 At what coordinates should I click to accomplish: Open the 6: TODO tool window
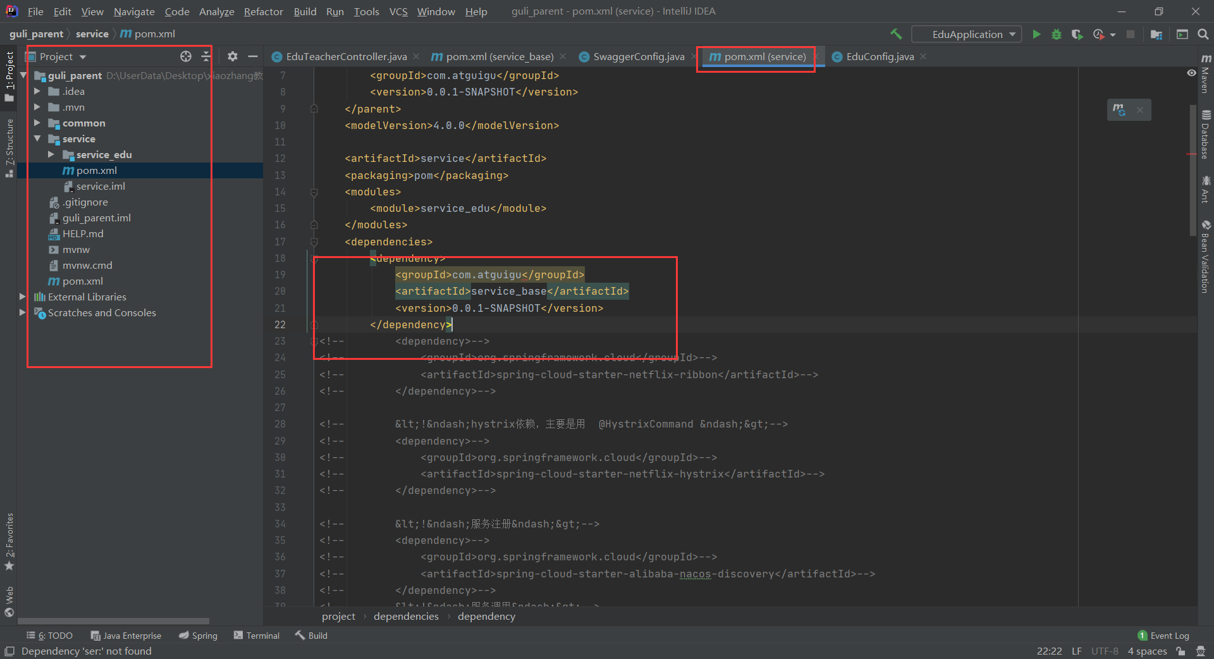click(x=50, y=636)
